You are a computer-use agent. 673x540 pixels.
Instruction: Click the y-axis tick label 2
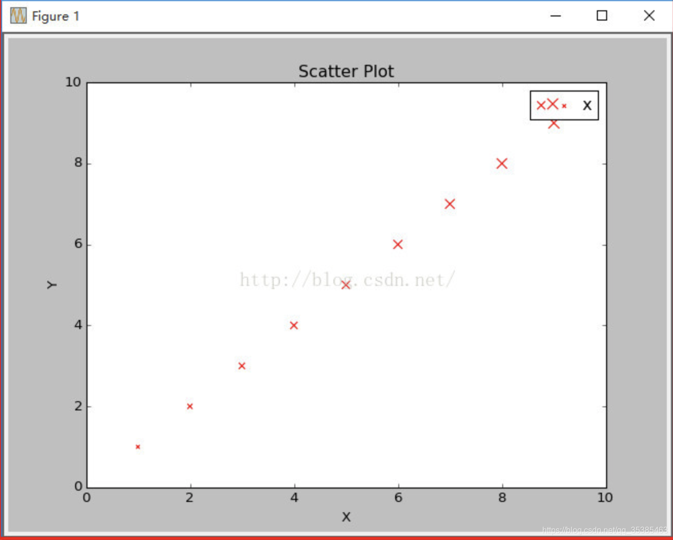click(78, 406)
